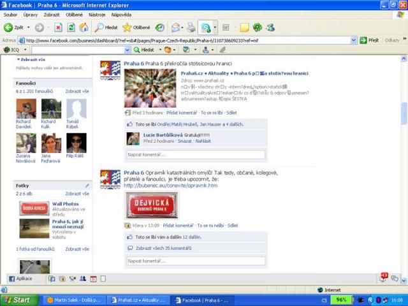Open the Back button history dropdown arrow

coord(28,27)
